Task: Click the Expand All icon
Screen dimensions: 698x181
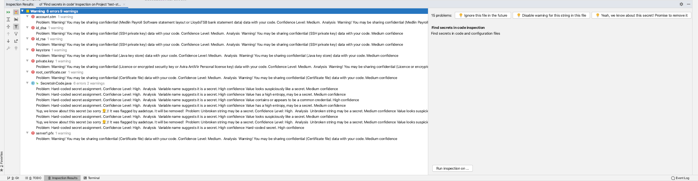Action: pyautogui.click(x=8, y=19)
